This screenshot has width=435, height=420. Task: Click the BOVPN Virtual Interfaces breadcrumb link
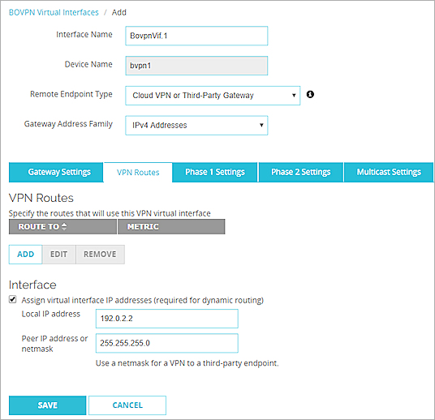click(54, 12)
